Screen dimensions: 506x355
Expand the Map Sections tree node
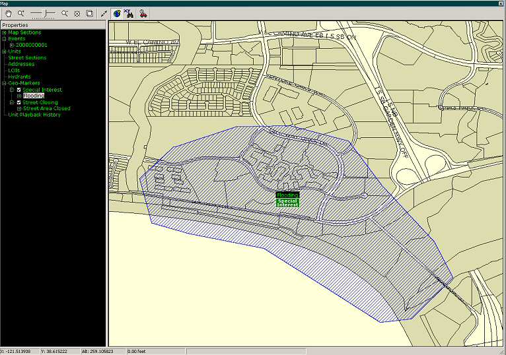(x=4, y=32)
